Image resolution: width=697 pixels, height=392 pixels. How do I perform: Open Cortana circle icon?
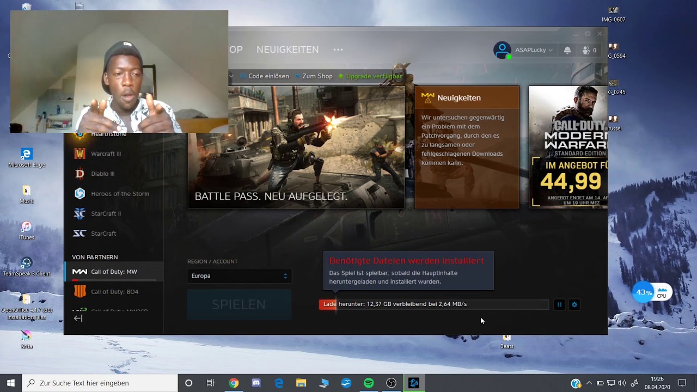pos(188,383)
